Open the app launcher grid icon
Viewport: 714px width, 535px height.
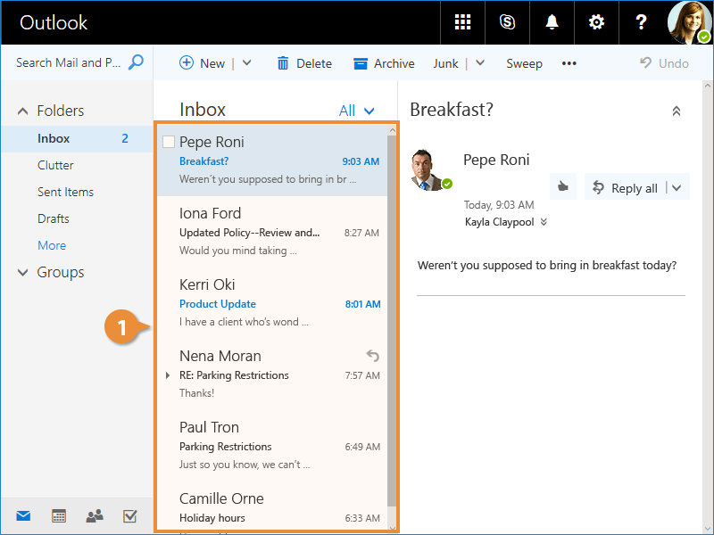462,22
